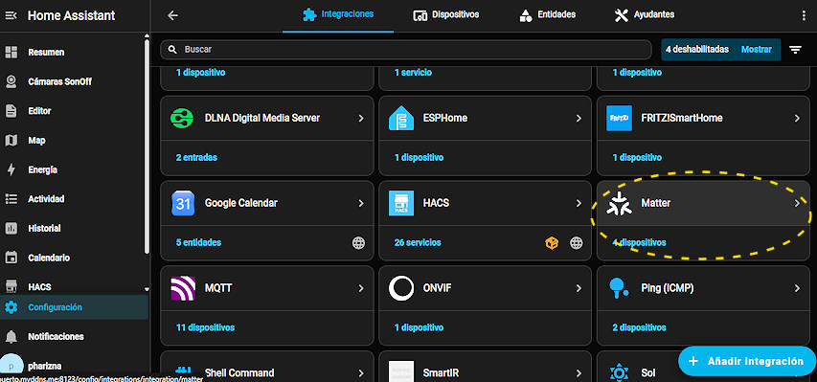
Task: Click the Resumen dashboard icon in the sidebar
Action: pos(11,52)
